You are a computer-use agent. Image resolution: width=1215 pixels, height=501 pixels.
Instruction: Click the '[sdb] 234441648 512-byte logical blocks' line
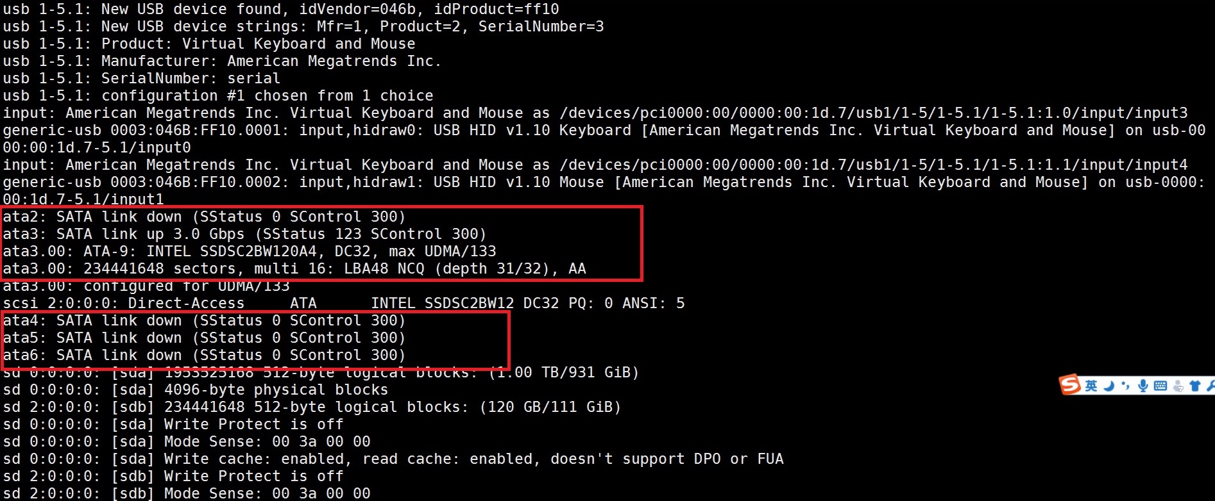pos(312,407)
